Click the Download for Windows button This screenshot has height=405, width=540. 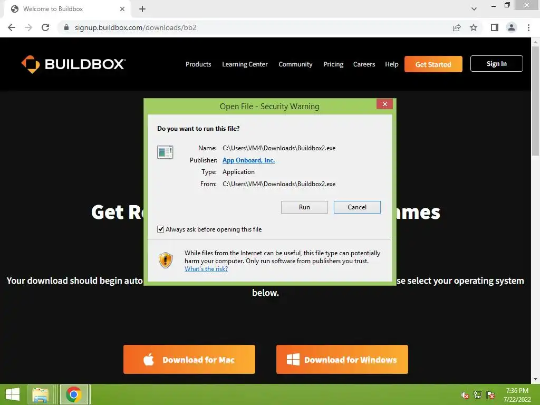coord(342,360)
